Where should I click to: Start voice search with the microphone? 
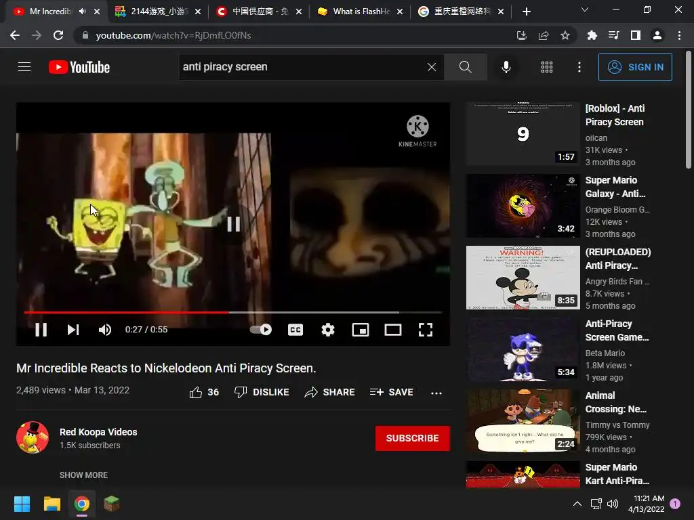click(x=506, y=67)
